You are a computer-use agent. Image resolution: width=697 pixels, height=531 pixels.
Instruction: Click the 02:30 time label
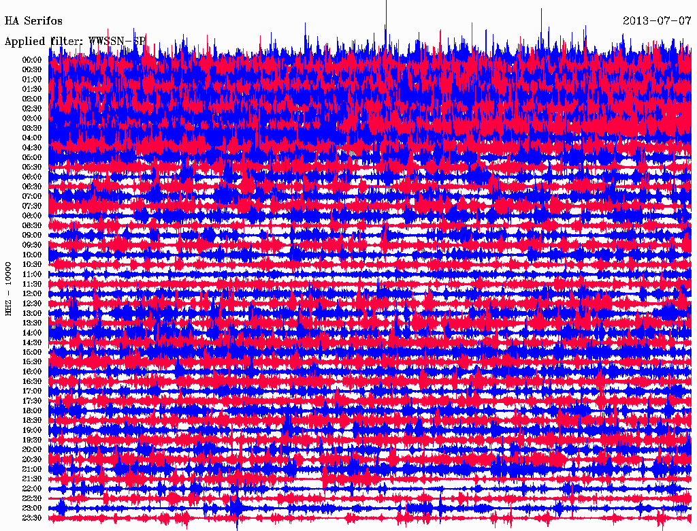tap(31, 109)
